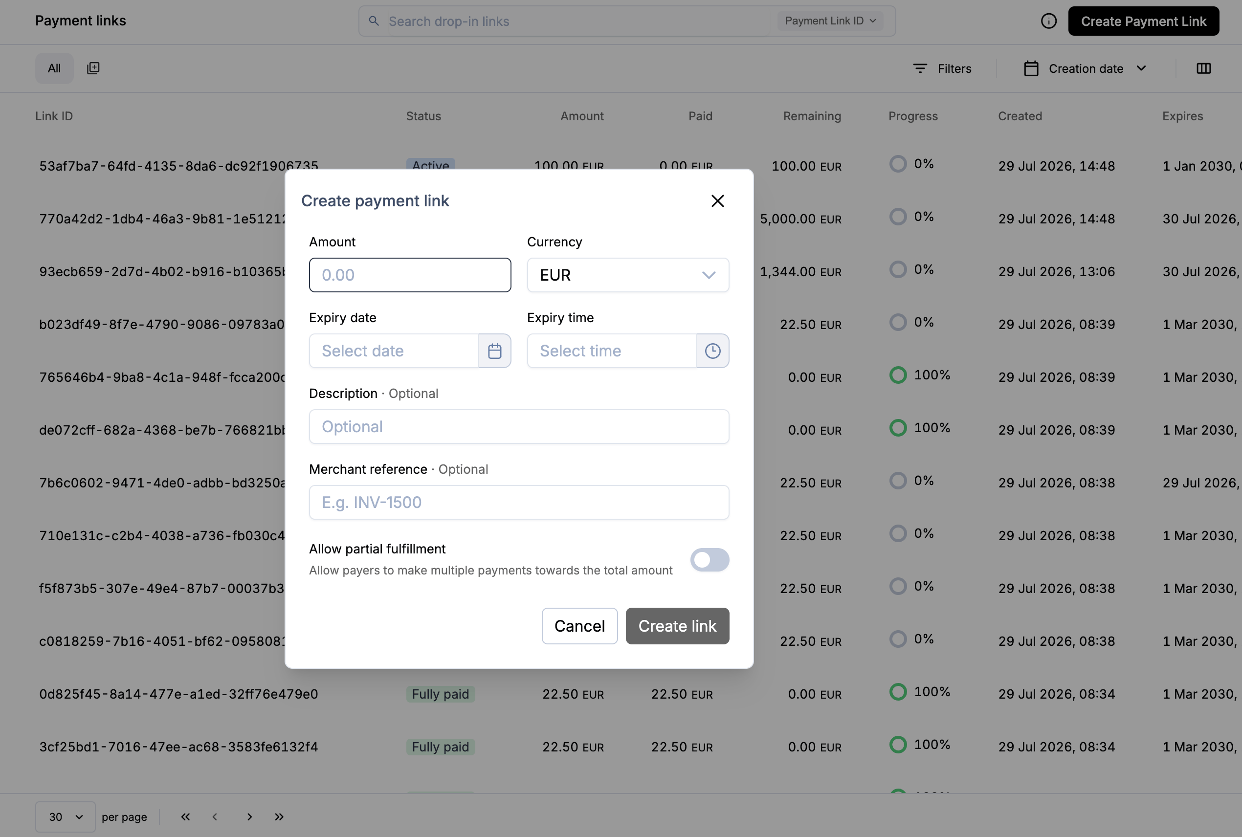Image resolution: width=1242 pixels, height=837 pixels.
Task: Go to the last page
Action: point(279,817)
